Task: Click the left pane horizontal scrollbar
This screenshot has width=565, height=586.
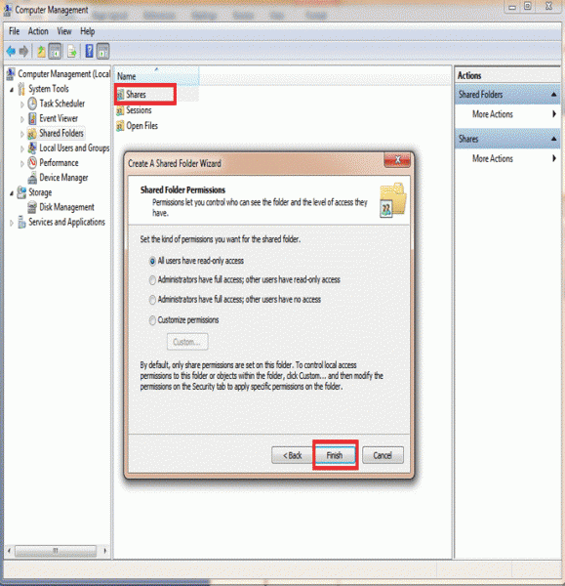Action: coord(57,551)
